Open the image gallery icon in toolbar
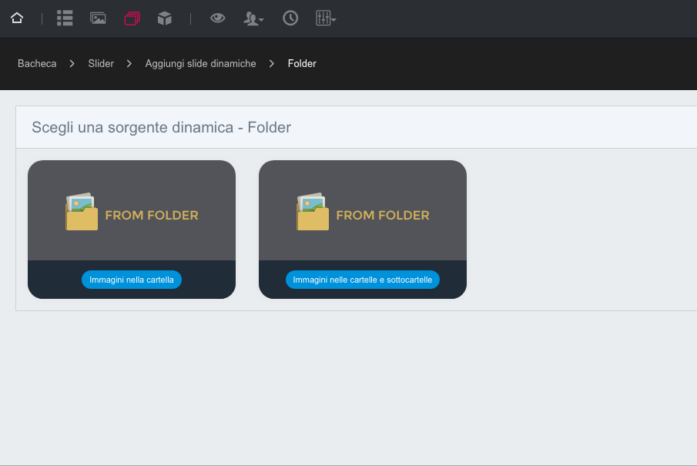697x466 pixels. click(x=98, y=18)
